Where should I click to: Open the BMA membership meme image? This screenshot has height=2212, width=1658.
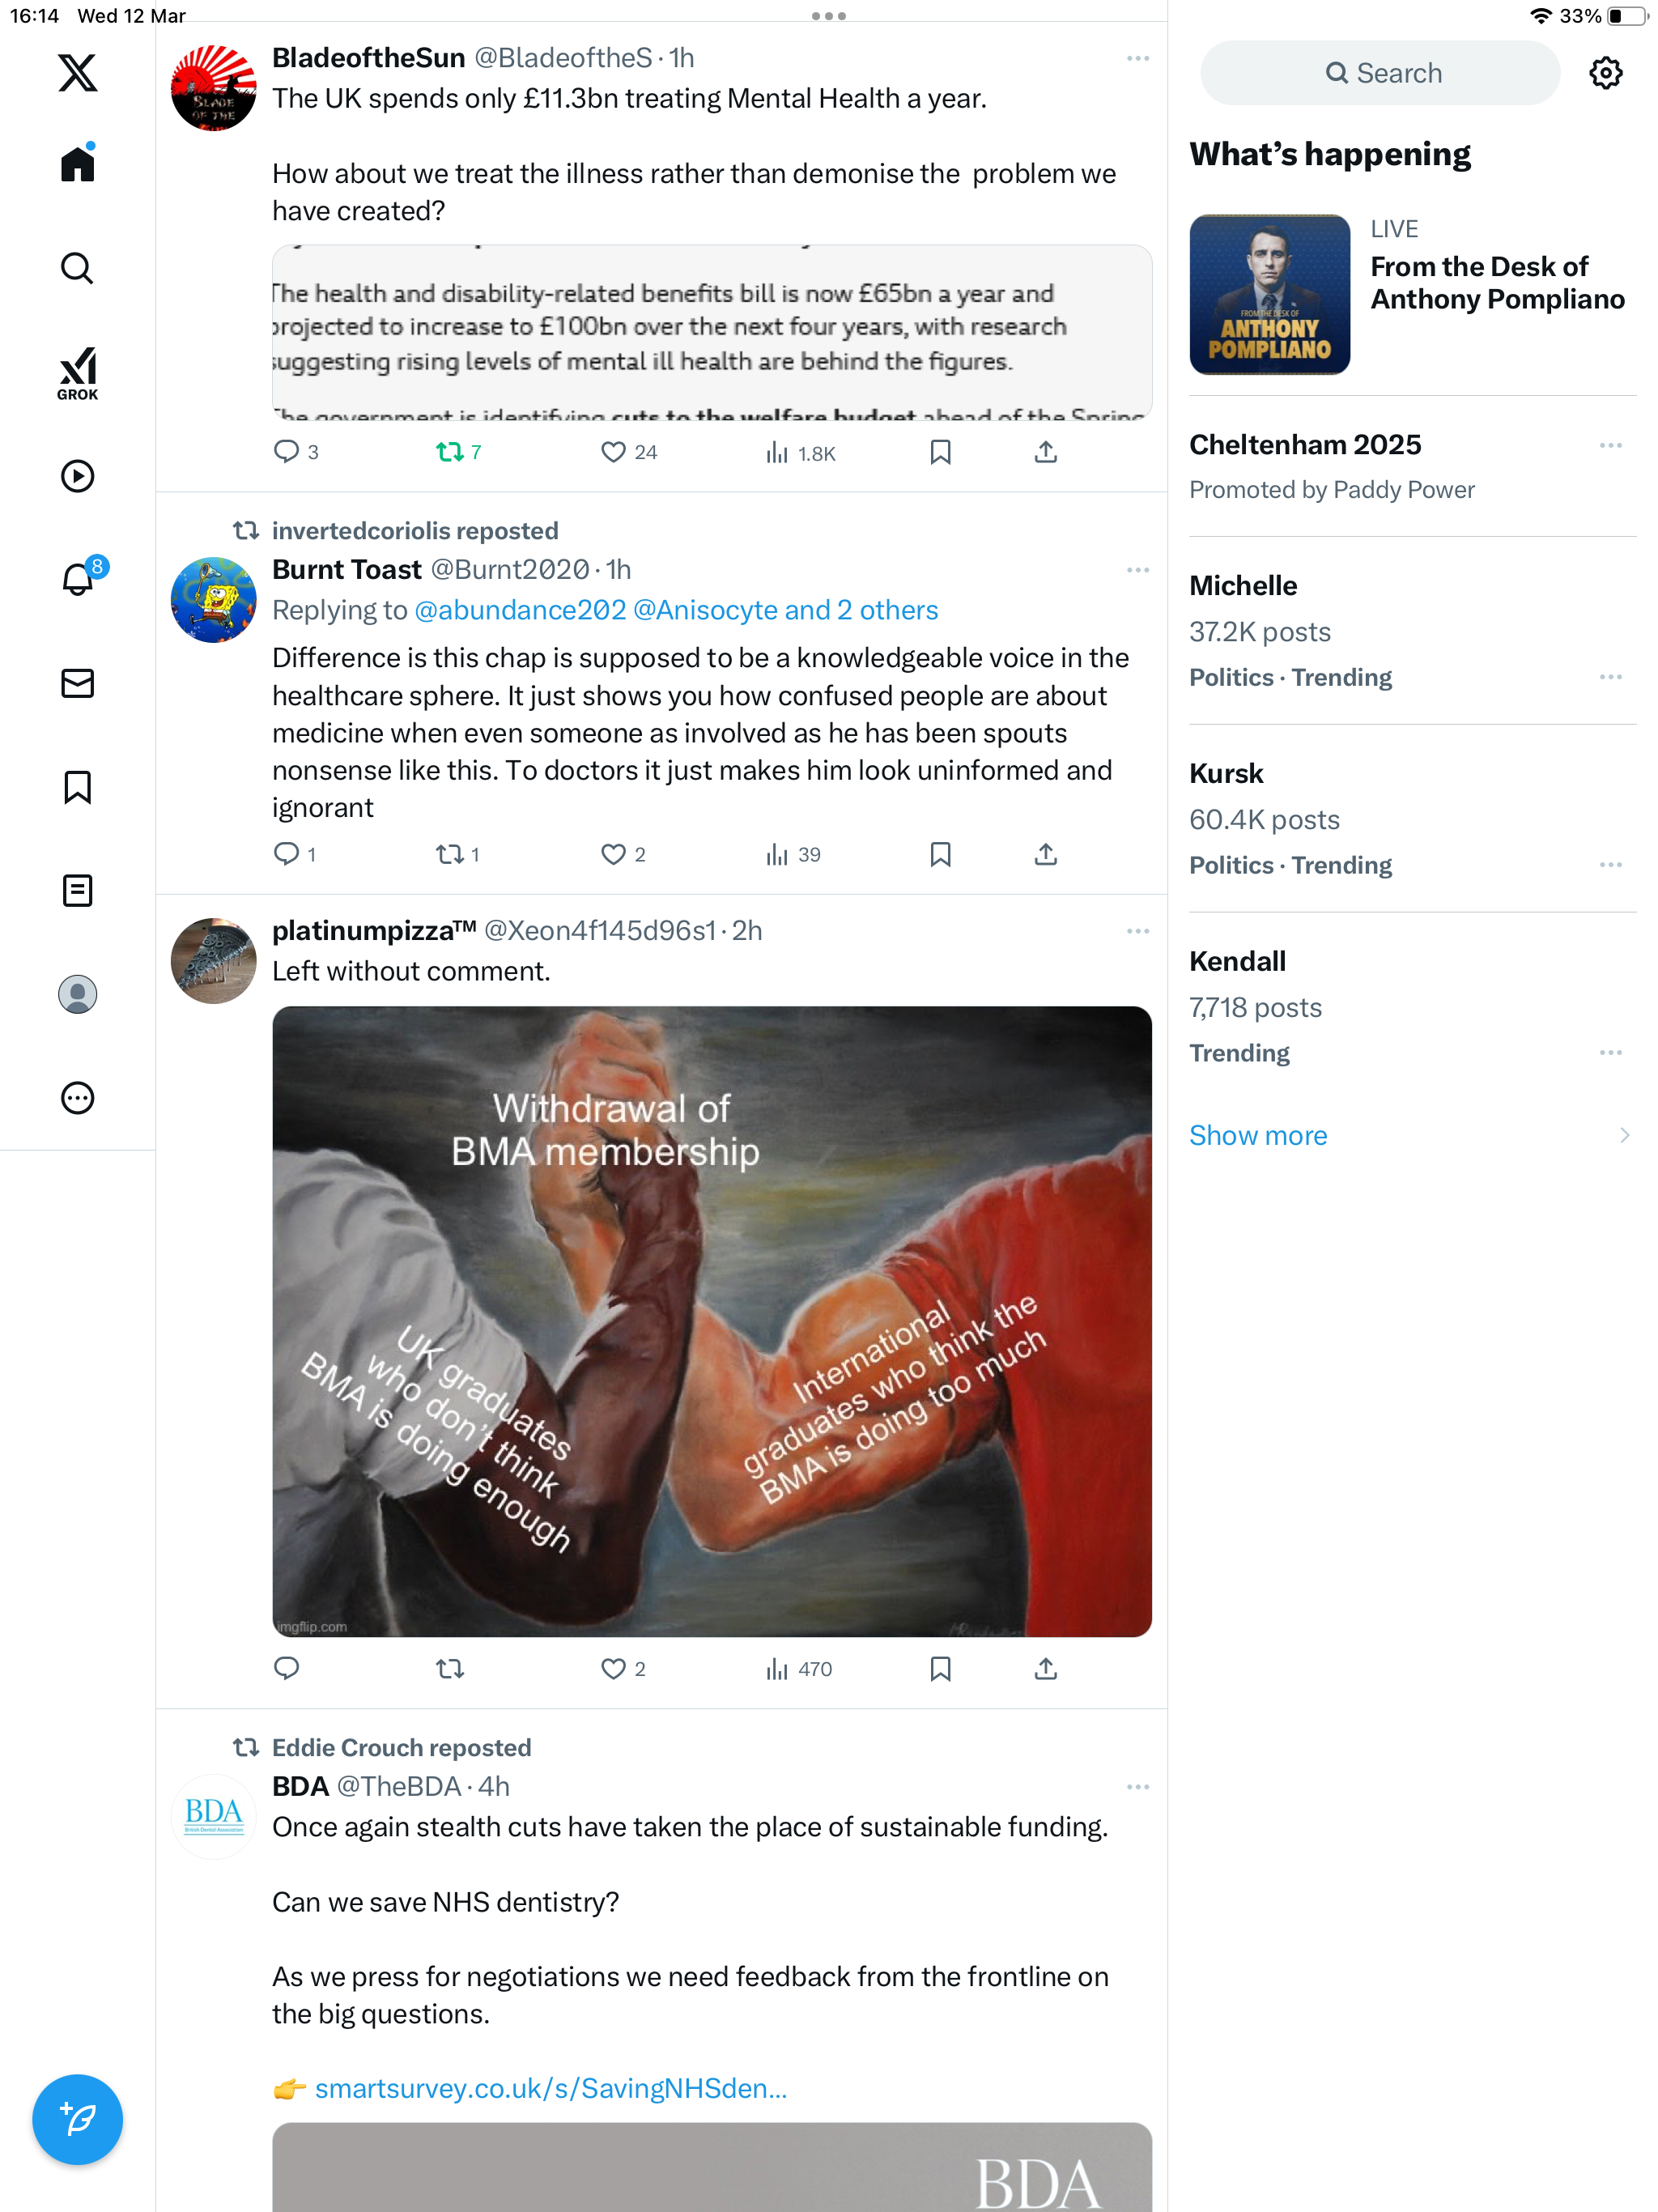[711, 1321]
